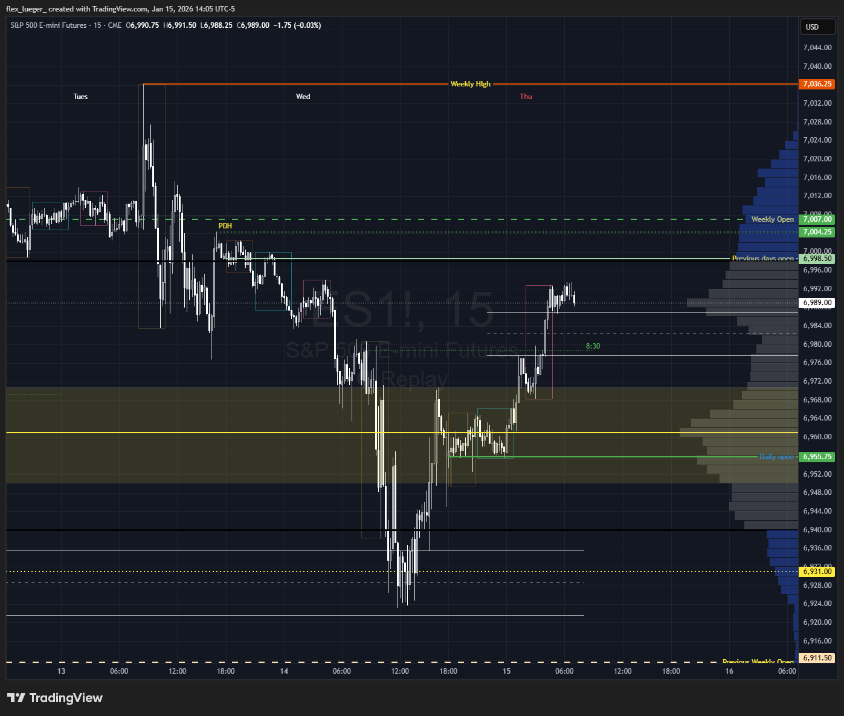Click the 'Weekly High' line label
The width and height of the screenshot is (844, 716).
[470, 84]
